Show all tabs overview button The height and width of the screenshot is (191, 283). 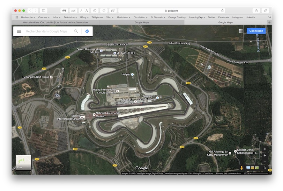[265, 11]
